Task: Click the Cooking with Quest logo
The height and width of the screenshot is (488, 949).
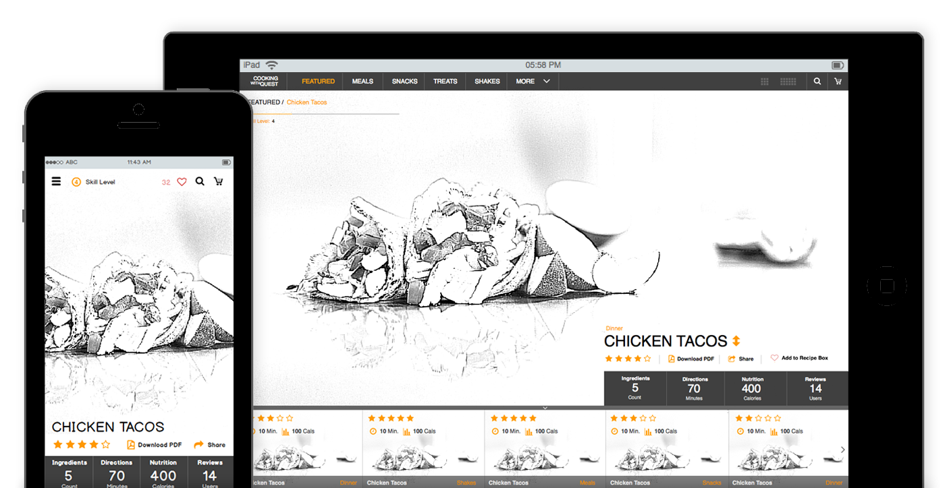Action: [264, 81]
